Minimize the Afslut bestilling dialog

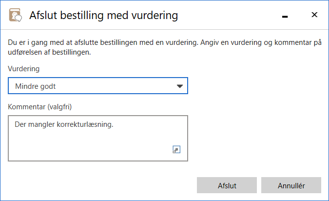pyautogui.click(x=285, y=16)
